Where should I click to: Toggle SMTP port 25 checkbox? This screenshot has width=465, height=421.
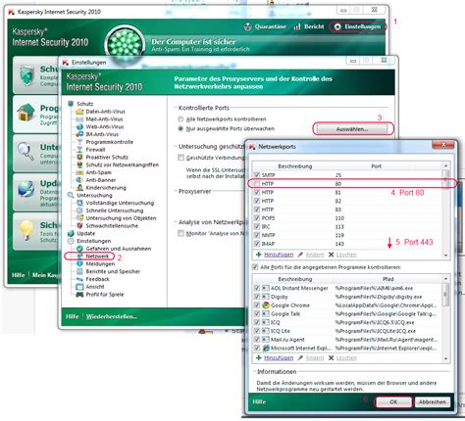coord(257,175)
